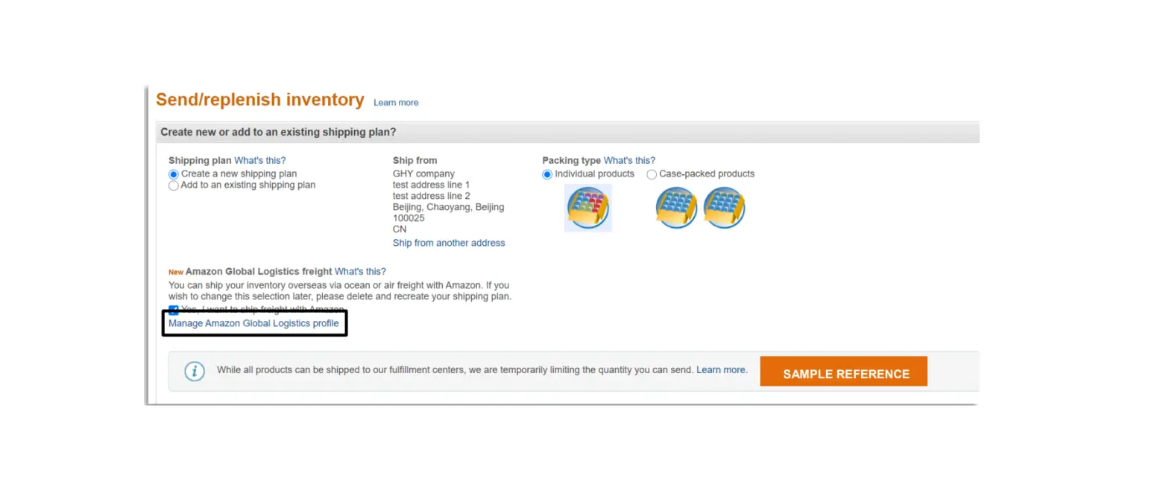The width and height of the screenshot is (1169, 496).
Task: Click Ship from another address
Action: tap(449, 243)
